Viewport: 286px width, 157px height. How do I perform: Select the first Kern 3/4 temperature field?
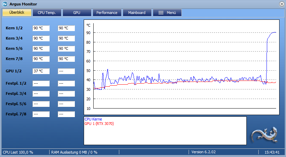tap(41, 38)
